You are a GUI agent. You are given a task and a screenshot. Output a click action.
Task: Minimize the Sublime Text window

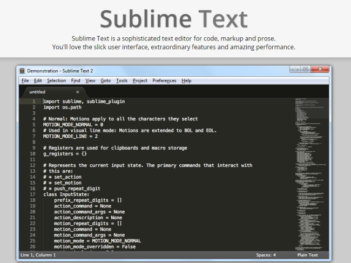click(295, 69)
